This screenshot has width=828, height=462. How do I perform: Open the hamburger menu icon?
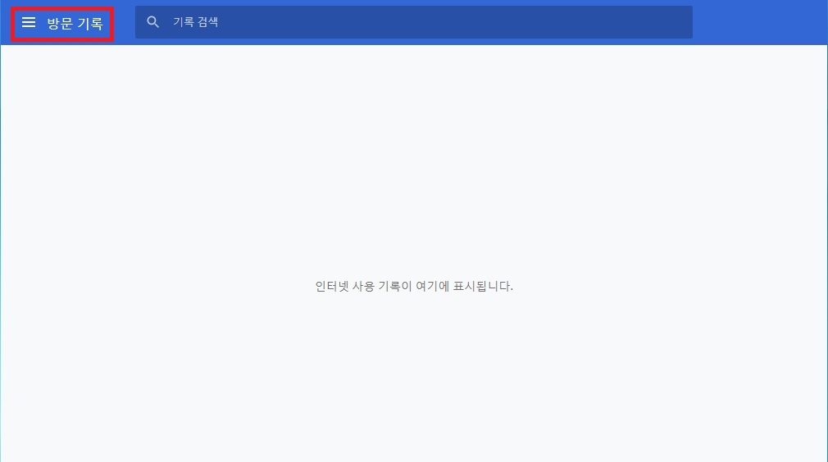(29, 22)
